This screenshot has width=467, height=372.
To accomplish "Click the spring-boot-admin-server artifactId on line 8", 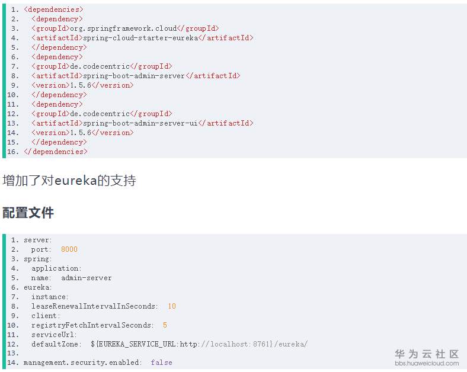I will click(x=136, y=76).
